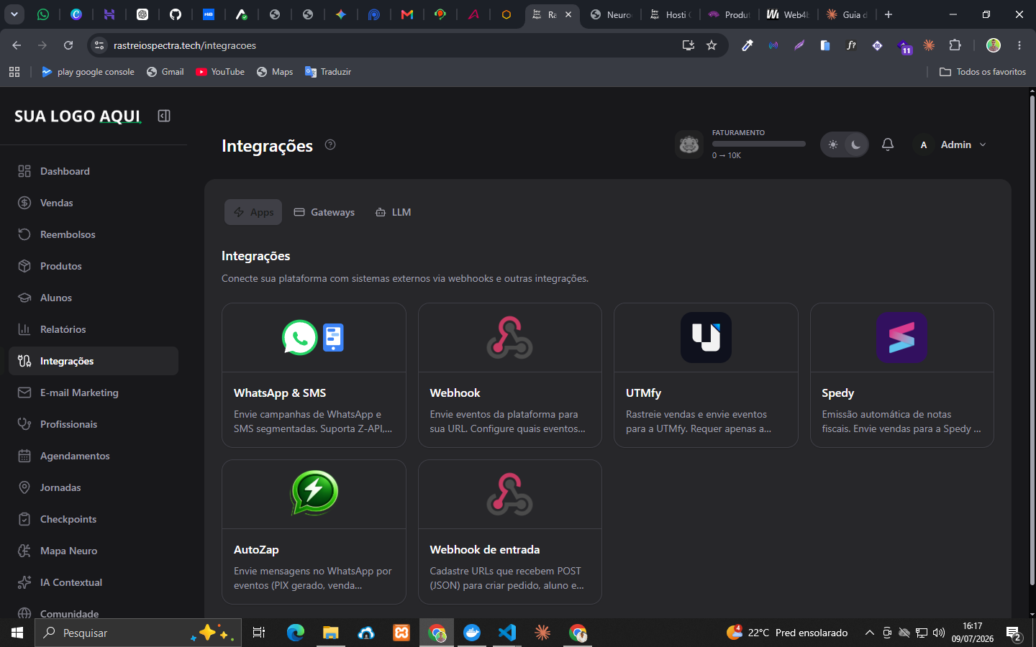The width and height of the screenshot is (1036, 647).
Task: Open the Gmail bookmark
Action: pos(165,72)
